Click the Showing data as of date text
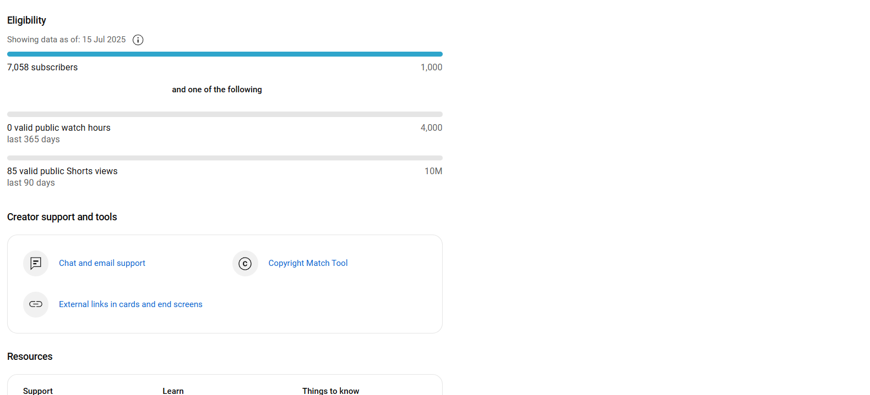The height and width of the screenshot is (395, 870). (x=66, y=40)
